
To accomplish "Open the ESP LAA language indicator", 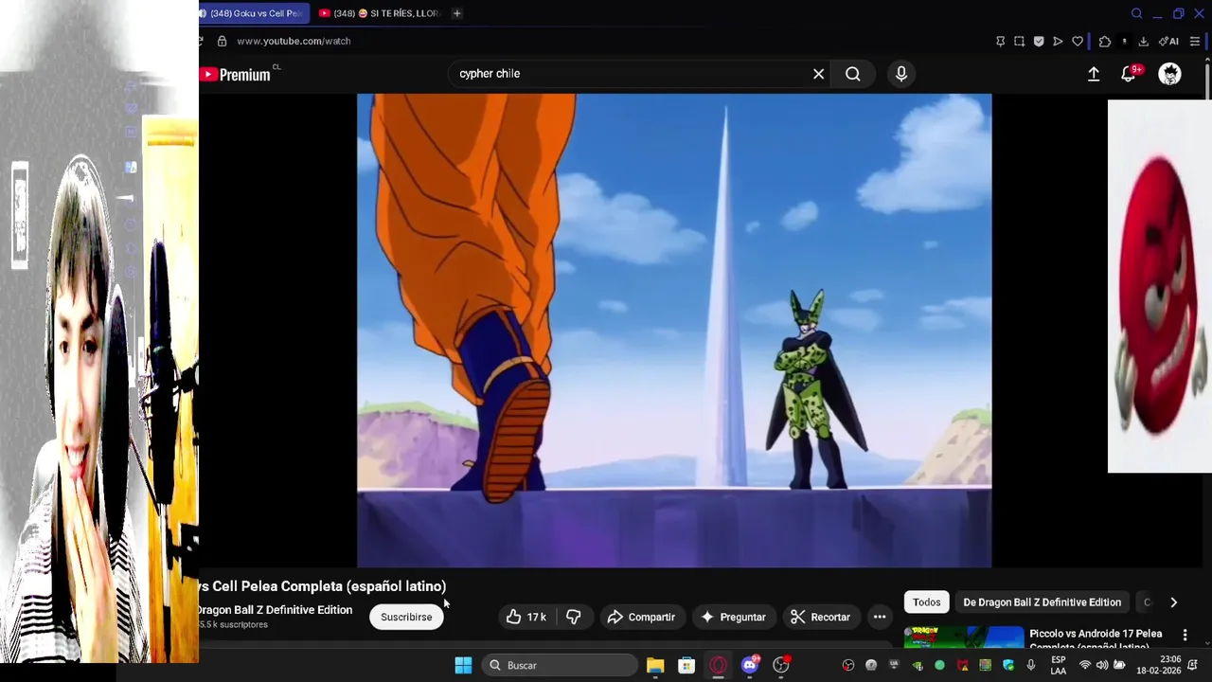I will coord(1059,665).
